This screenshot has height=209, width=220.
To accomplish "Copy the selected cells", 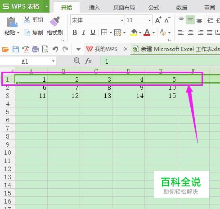I will [x=33, y=33].
